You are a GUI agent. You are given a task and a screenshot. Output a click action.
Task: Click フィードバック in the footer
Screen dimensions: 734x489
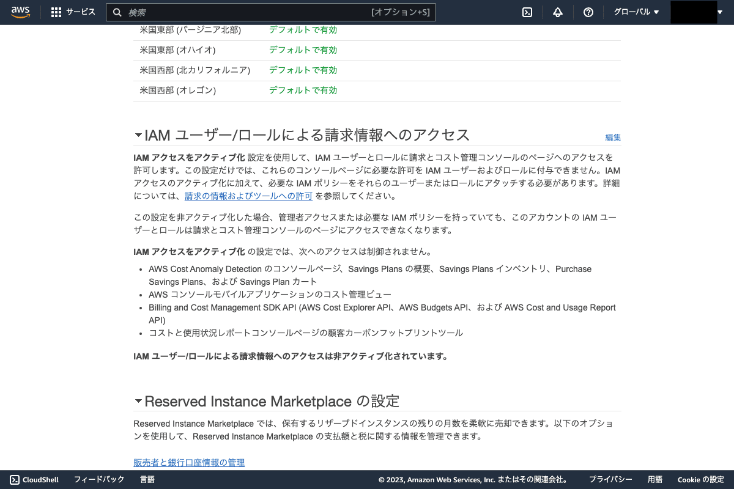99,480
